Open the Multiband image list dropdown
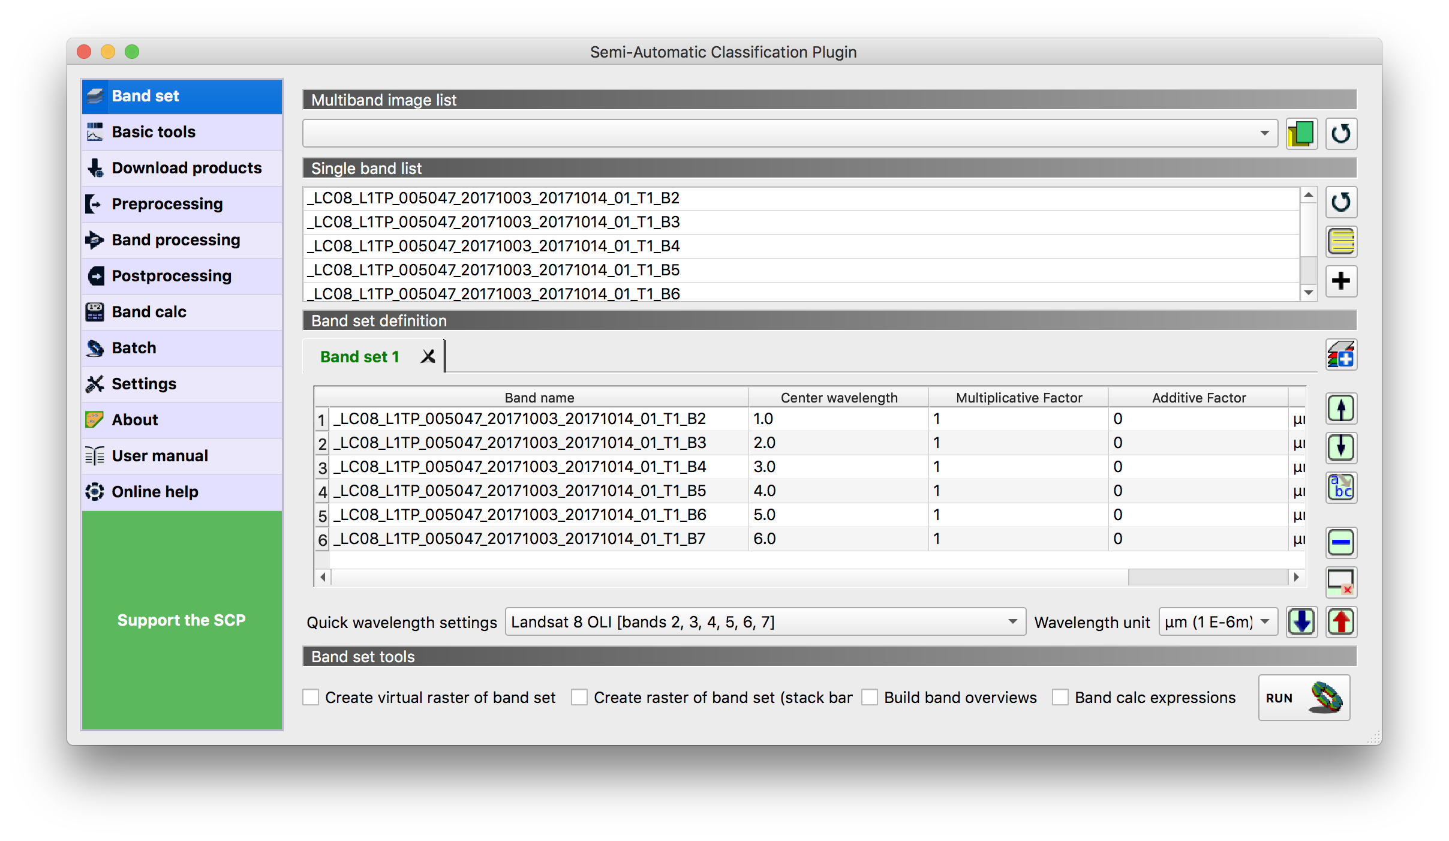This screenshot has width=1449, height=841. [x=789, y=133]
